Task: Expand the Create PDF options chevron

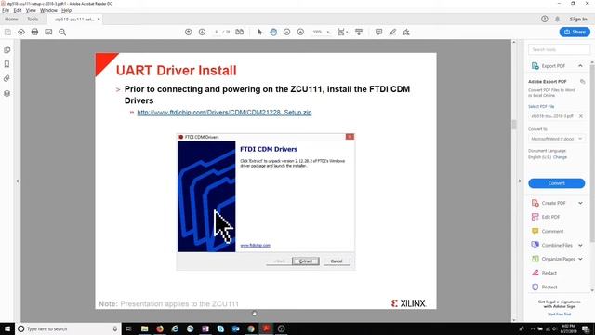Action: pos(580,203)
